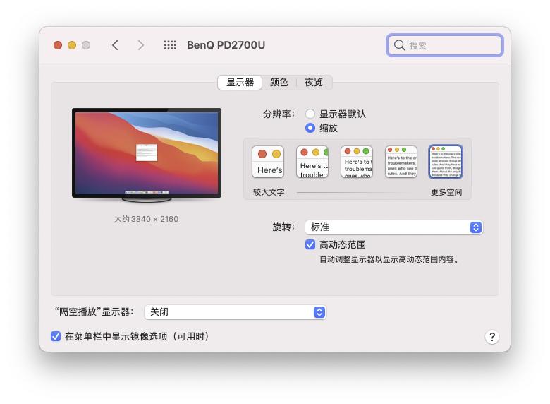Choose the 更多空间 scaling thumbnail
This screenshot has height=404, width=550.
[x=446, y=162]
